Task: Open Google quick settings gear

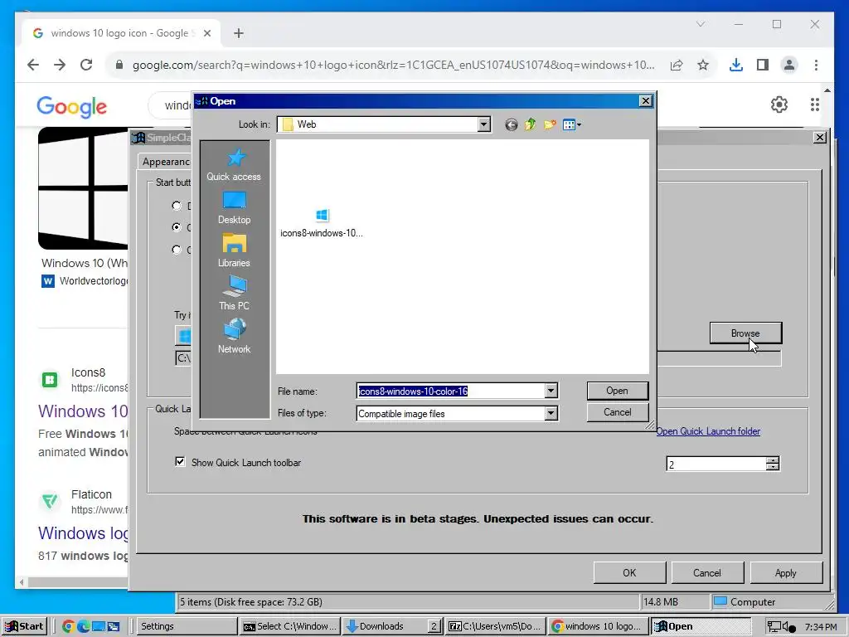Action: tap(779, 105)
